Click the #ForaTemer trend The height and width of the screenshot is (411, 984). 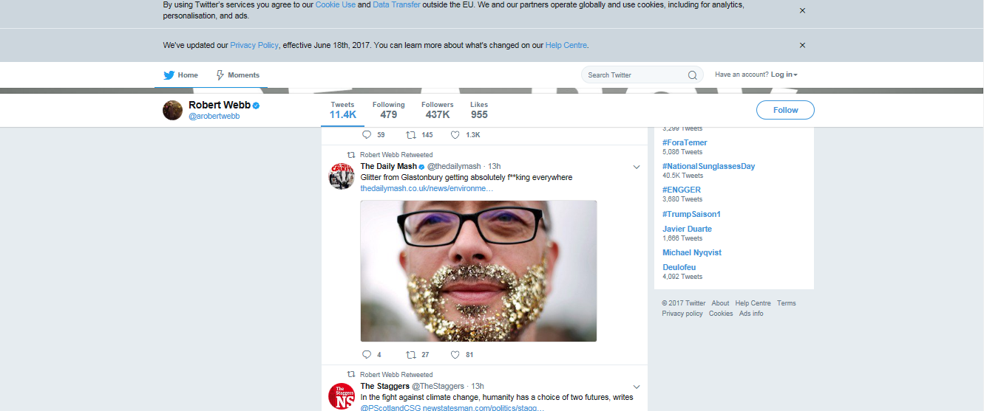(x=685, y=142)
